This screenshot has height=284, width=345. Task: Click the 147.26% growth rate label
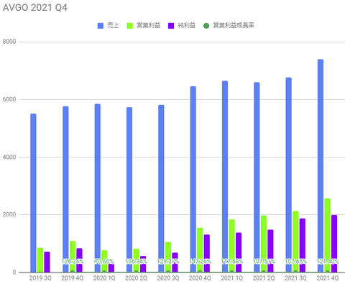coord(200,261)
